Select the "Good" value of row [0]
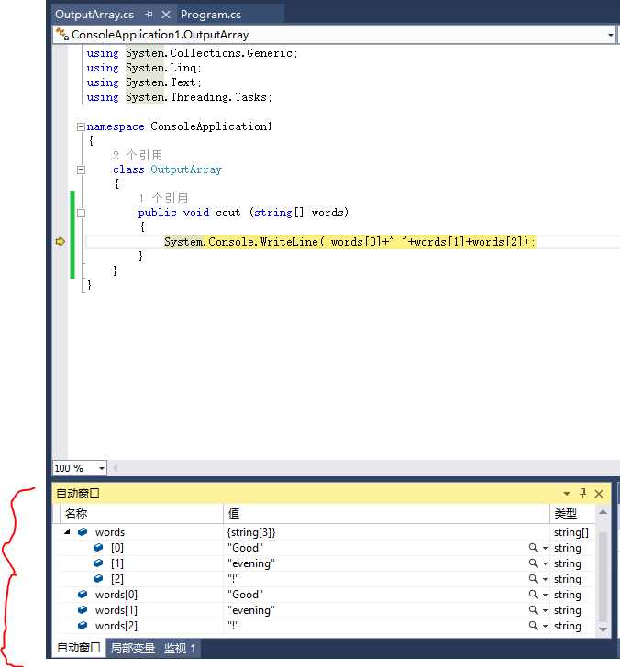 [x=245, y=548]
